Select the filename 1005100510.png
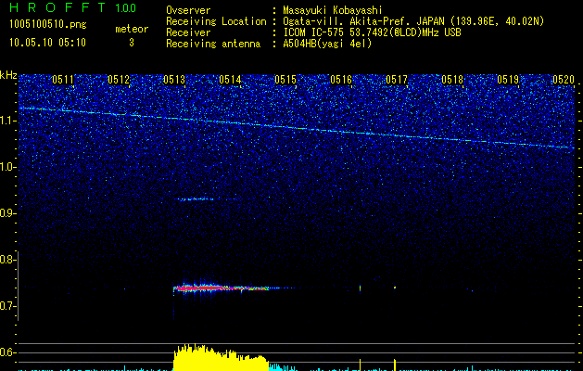Image resolution: width=583 pixels, height=371 pixels. (x=48, y=25)
